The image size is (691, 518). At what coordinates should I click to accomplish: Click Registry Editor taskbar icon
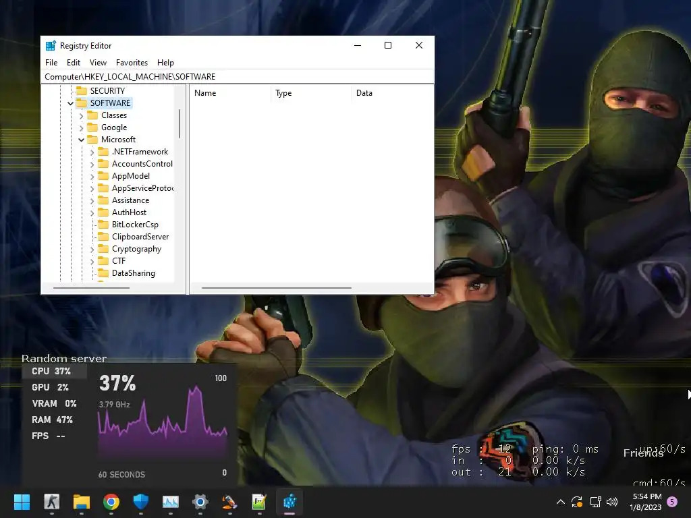tap(289, 502)
